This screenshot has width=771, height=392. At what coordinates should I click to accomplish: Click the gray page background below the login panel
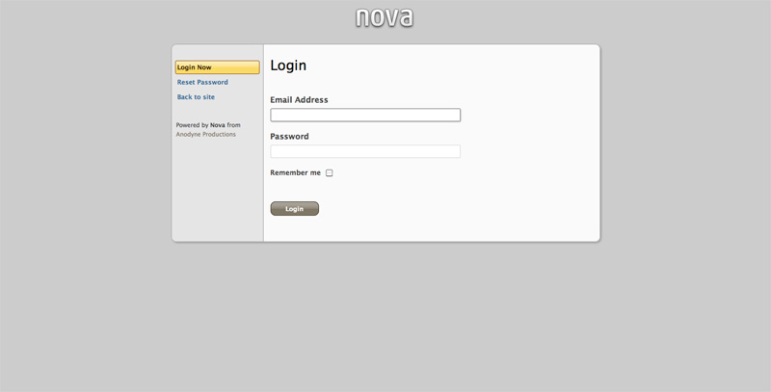[x=385, y=318]
